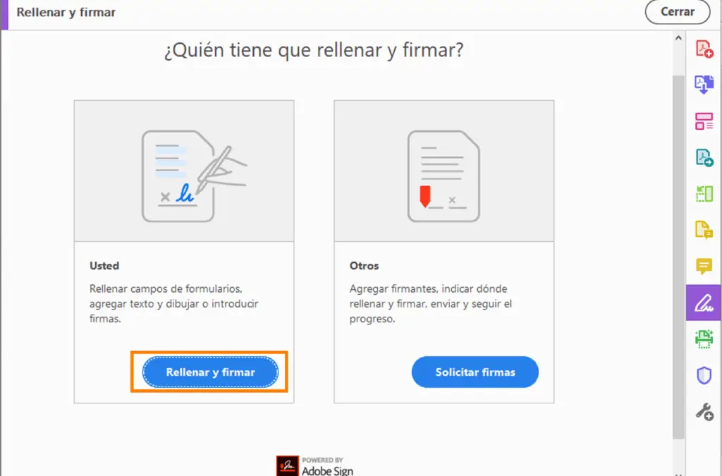Open the green Scan & OCR icon
This screenshot has height=476, width=722.
pyautogui.click(x=704, y=338)
